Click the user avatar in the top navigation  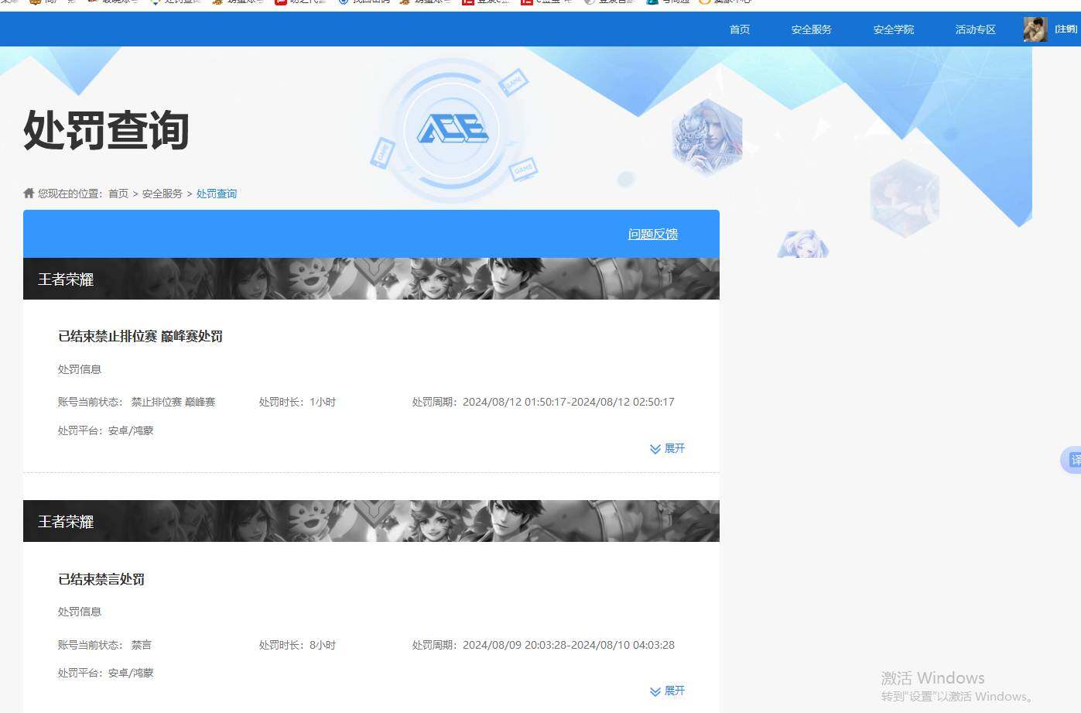pyautogui.click(x=1035, y=29)
